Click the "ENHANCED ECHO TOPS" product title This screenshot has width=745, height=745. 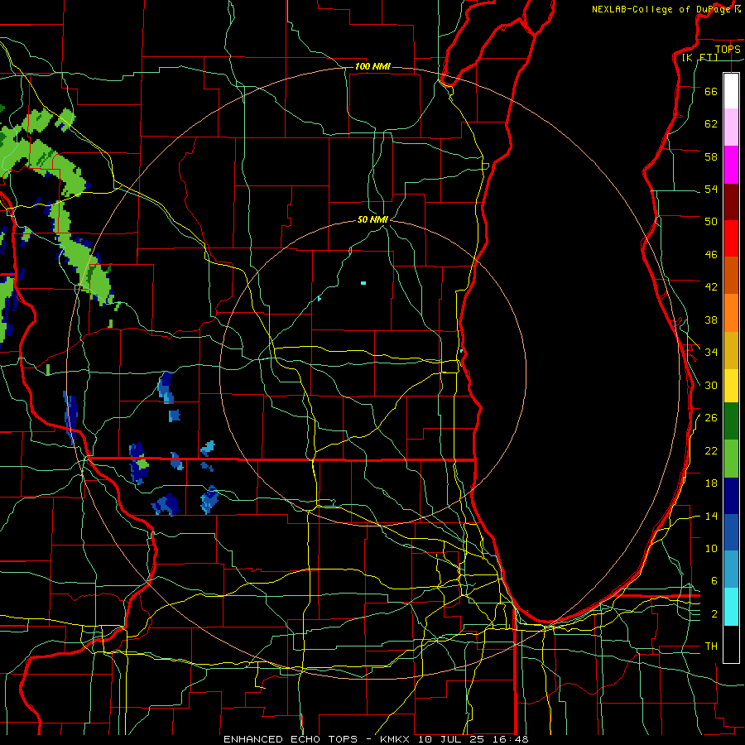[291, 739]
